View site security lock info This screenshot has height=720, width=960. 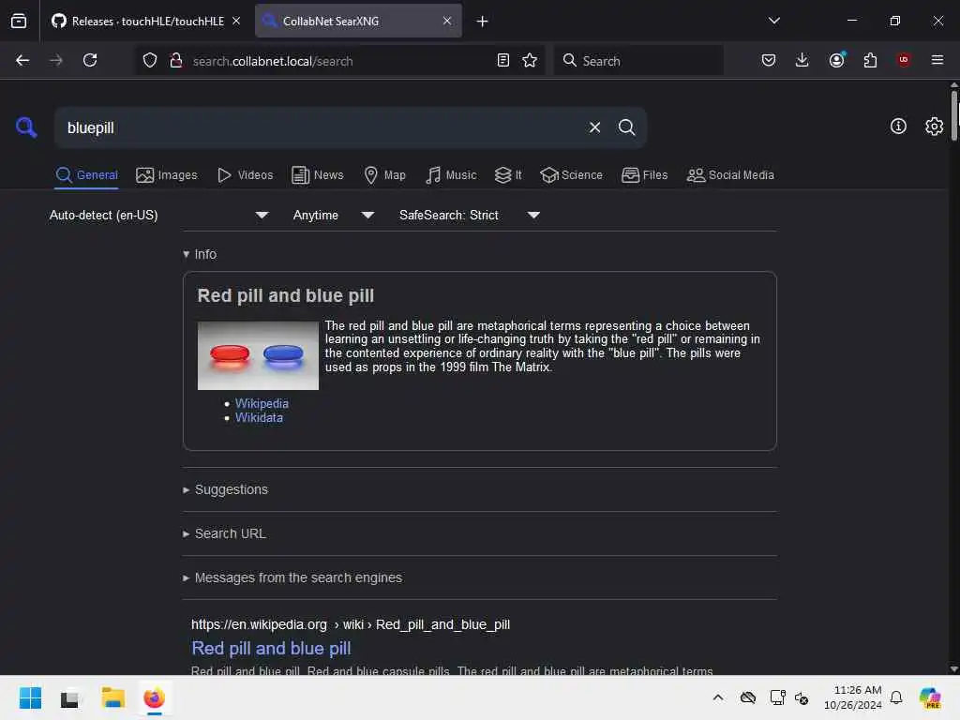click(x=175, y=60)
